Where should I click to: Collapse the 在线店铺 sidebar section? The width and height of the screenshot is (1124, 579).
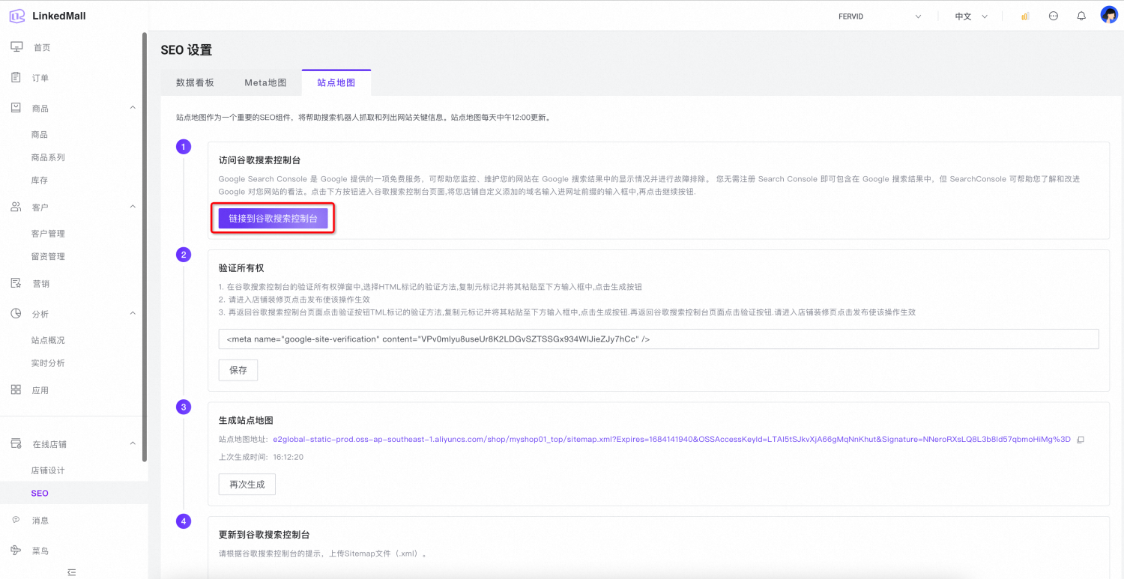click(x=133, y=443)
